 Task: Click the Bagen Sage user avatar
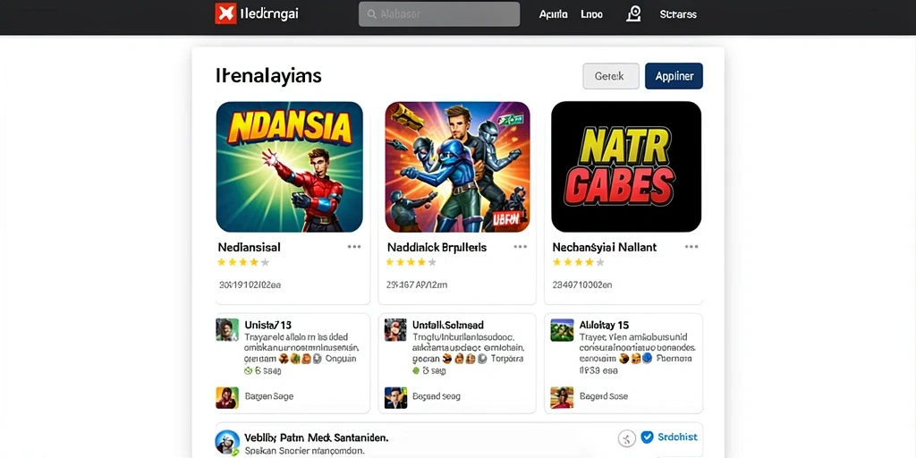[x=227, y=397]
